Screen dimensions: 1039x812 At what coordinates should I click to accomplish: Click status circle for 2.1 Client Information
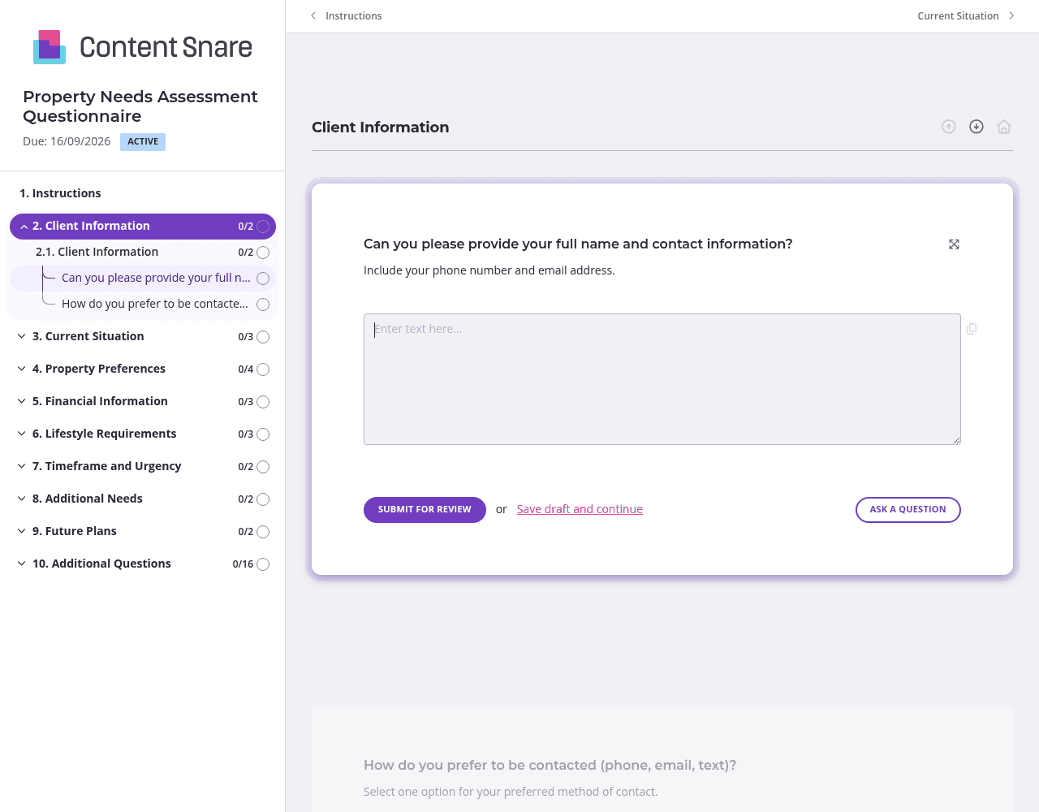[263, 253]
